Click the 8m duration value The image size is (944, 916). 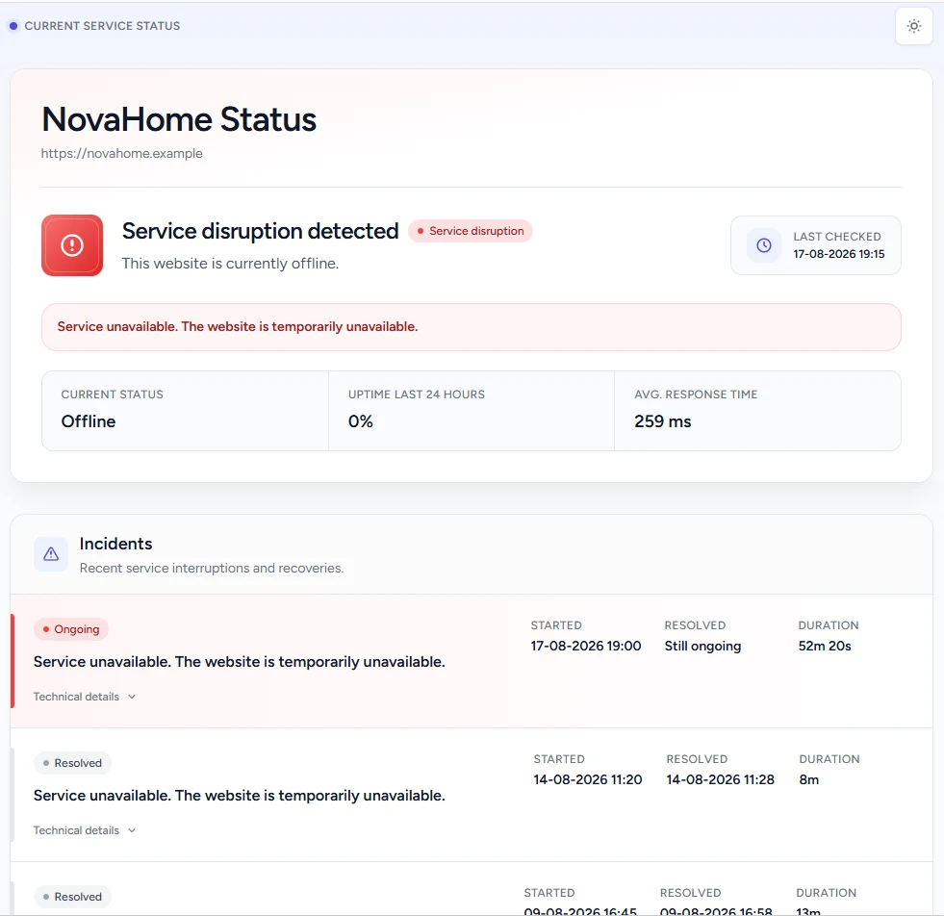809,779
